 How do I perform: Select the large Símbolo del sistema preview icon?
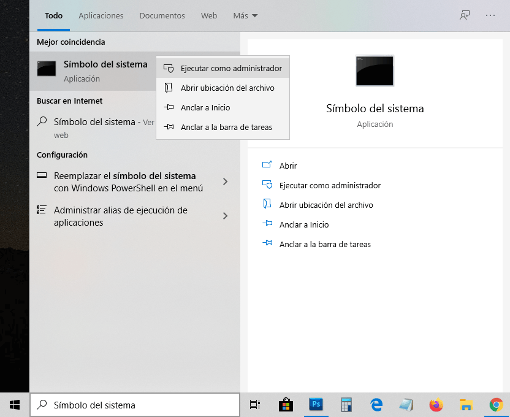375,71
